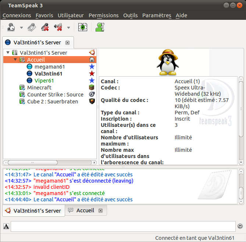This screenshot has width=246, height=242.
Task: Click the chat log vertical scrollbar
Action: 241,193
